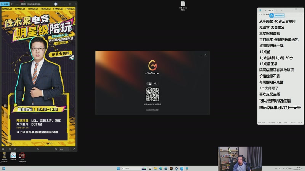Open the new text document on desktop
Image resolution: width=305 pixels, height=171 pixels.
click(183, 6)
